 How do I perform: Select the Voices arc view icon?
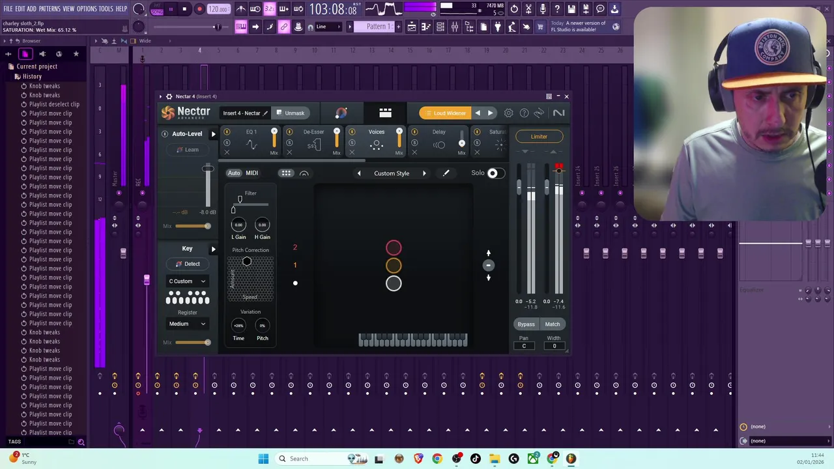304,173
